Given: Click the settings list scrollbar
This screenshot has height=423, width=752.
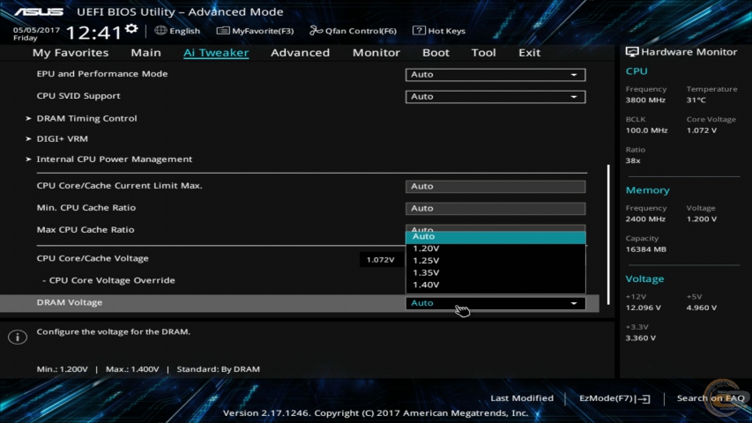Looking at the screenshot, I should point(608,234).
